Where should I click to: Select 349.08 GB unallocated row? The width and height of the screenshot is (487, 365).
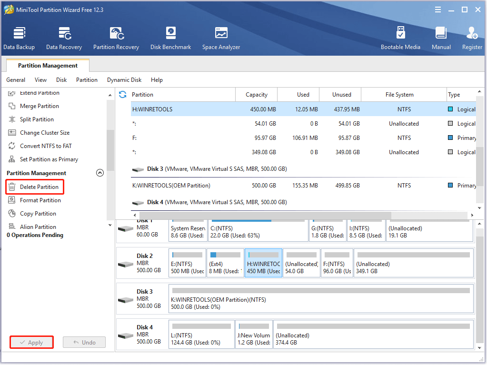[x=303, y=152]
